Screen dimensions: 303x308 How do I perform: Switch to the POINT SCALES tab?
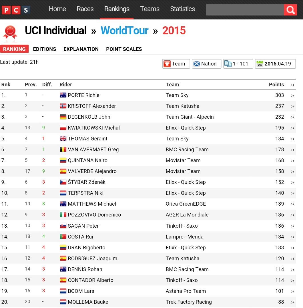(124, 49)
